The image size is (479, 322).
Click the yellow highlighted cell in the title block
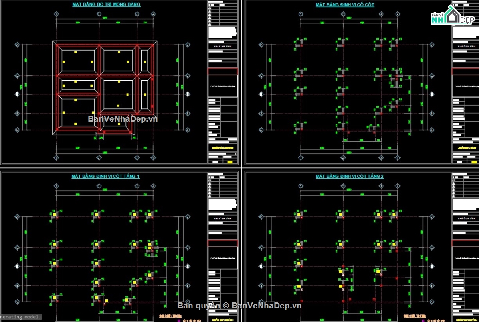coord(230,162)
